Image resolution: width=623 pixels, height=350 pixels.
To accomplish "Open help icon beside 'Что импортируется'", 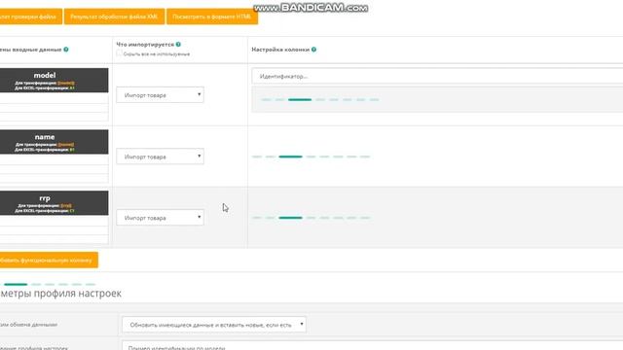I will tap(178, 45).
